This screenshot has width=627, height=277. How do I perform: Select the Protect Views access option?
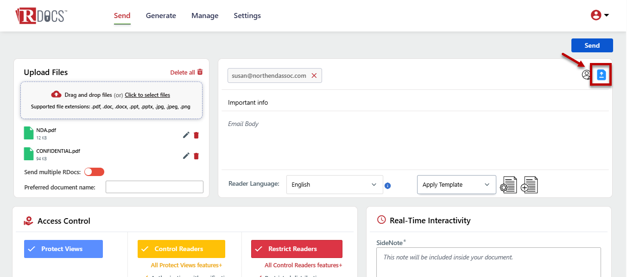(x=63, y=249)
